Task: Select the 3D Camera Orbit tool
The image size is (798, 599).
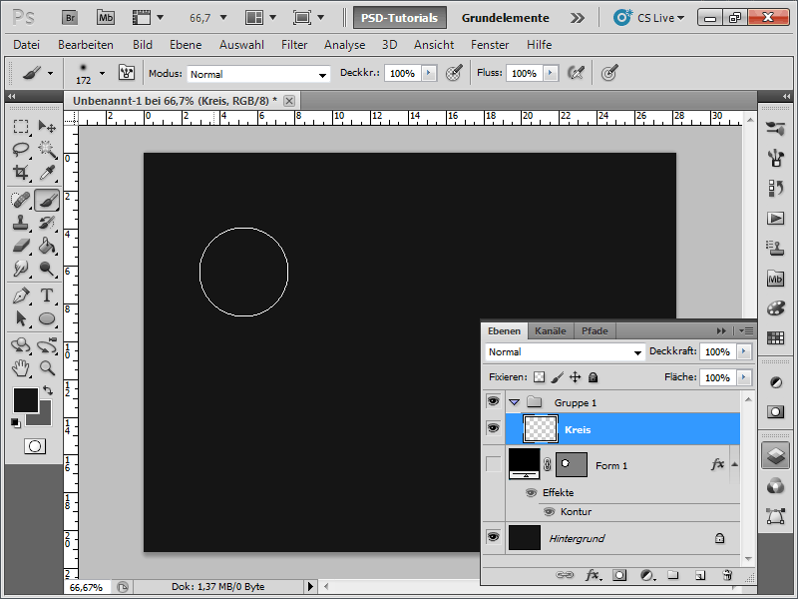Action: coord(47,345)
